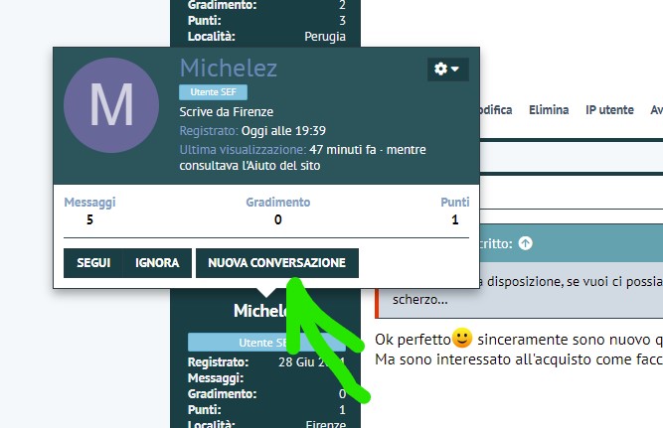Image resolution: width=663 pixels, height=428 pixels.
Task: Click 'Scrive da Firenze' location text
Action: click(x=227, y=112)
